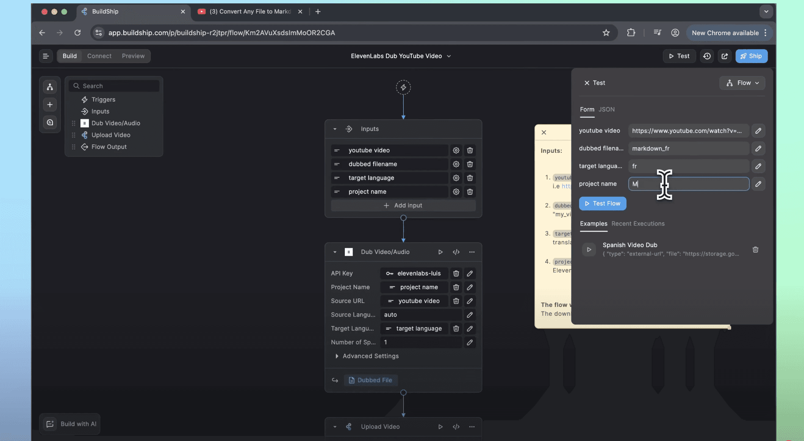The image size is (804, 441).
Task: Open settings gear for dubbed filename input
Action: tap(456, 164)
